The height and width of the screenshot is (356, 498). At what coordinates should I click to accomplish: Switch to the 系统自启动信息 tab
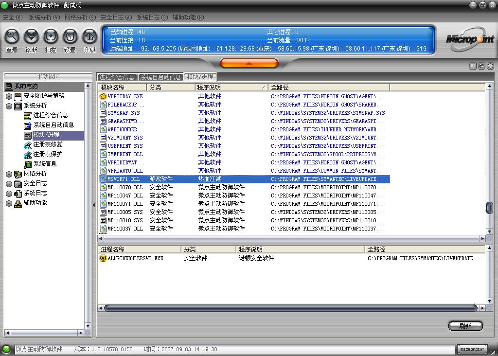(160, 77)
